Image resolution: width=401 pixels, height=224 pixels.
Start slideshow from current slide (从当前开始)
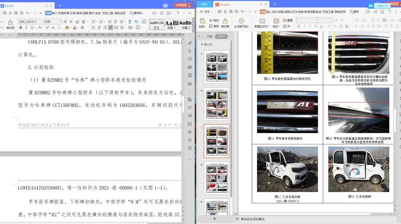(241, 23)
